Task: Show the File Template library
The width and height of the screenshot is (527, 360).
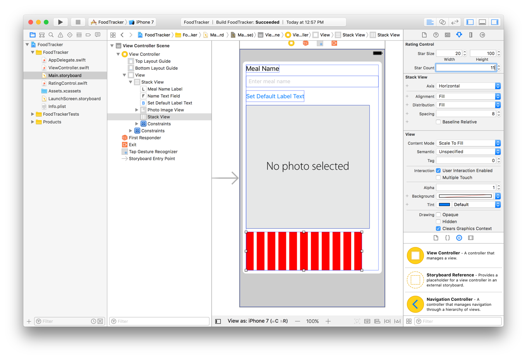Action: (436, 238)
